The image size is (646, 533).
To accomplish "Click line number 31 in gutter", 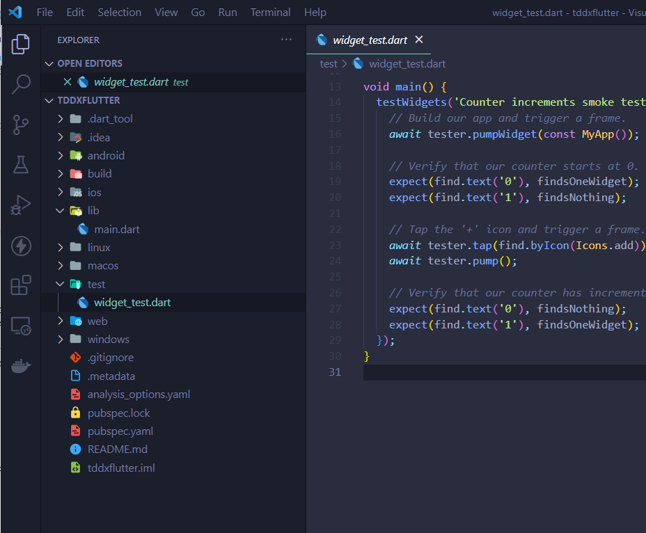I will tap(335, 372).
